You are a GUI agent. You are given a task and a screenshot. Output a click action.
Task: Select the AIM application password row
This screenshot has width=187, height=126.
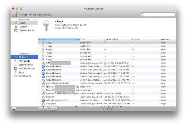click(107, 63)
